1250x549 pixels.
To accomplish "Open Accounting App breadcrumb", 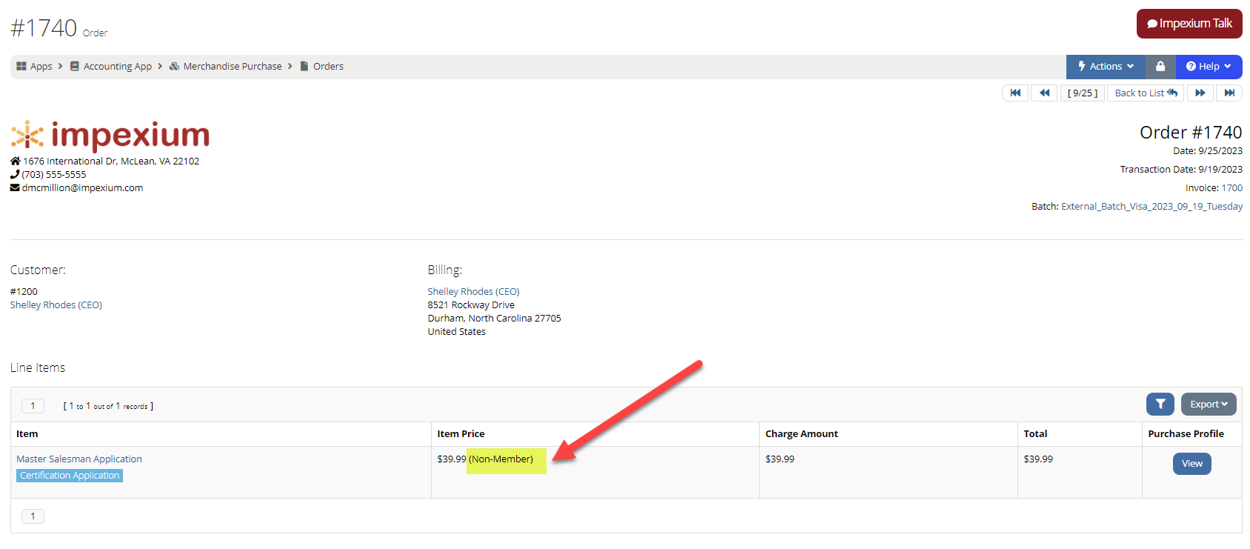I will 118,67.
